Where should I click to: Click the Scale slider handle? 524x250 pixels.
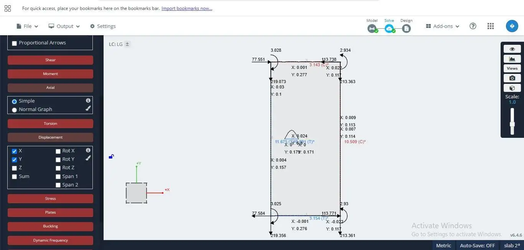(x=512, y=124)
